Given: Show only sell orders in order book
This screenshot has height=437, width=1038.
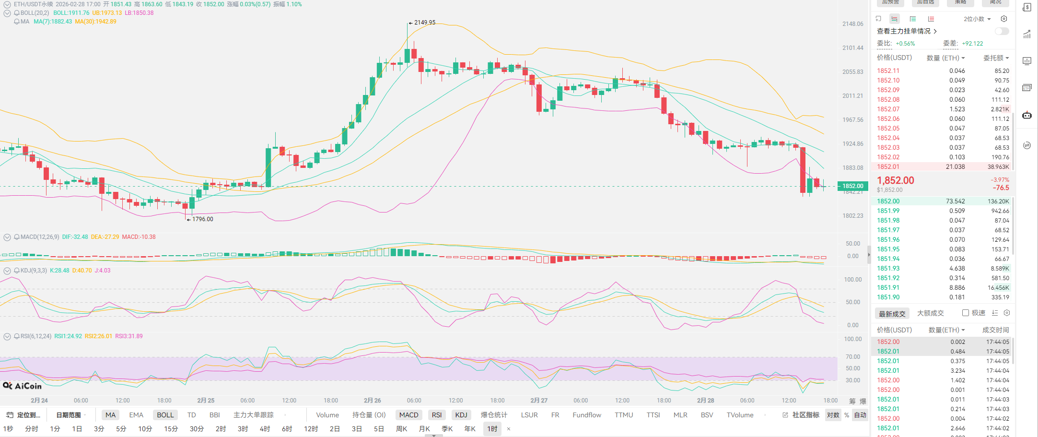Looking at the screenshot, I should pyautogui.click(x=931, y=19).
